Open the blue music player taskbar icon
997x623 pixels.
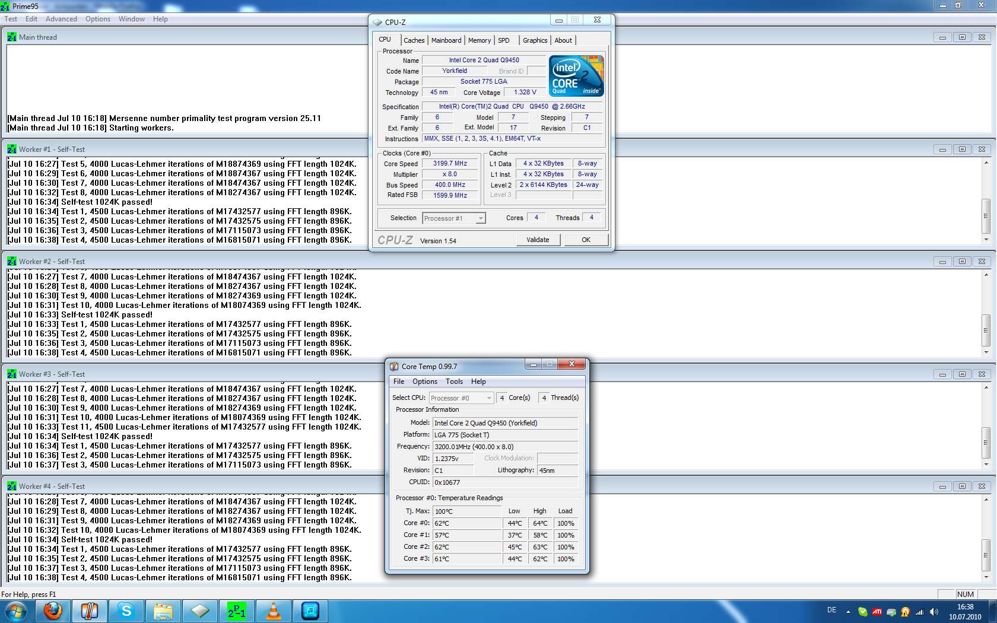pyautogui.click(x=310, y=611)
